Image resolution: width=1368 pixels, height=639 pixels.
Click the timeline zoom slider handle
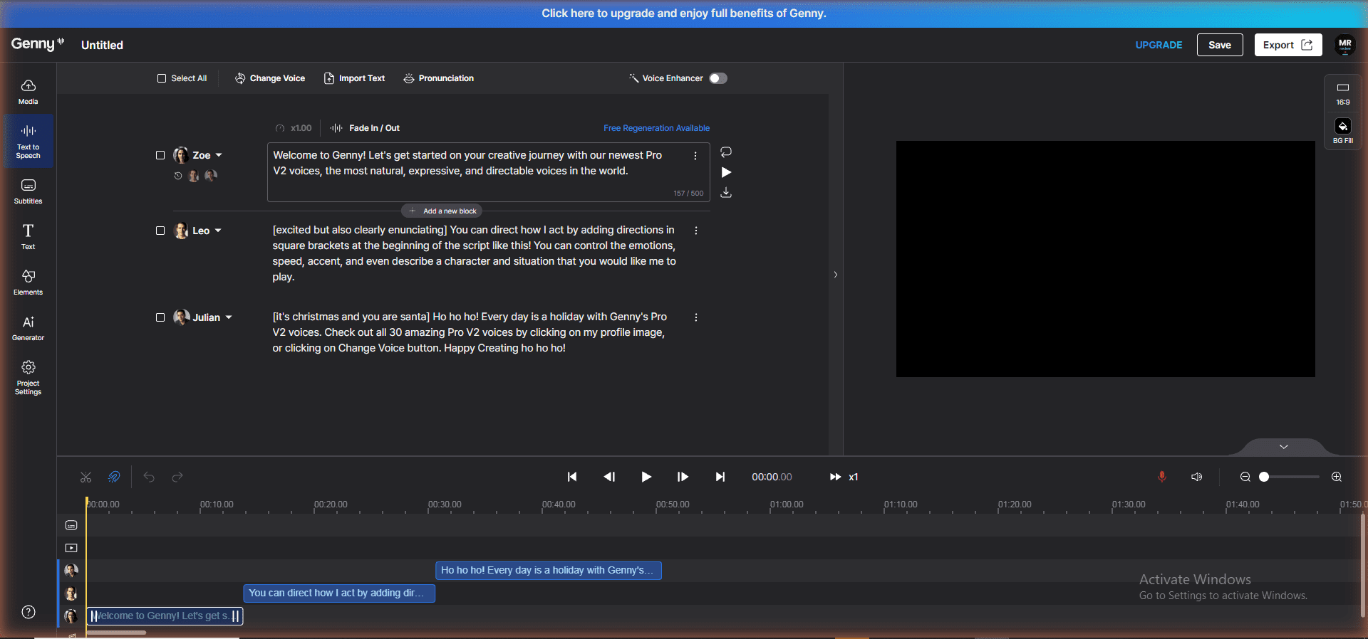pyautogui.click(x=1264, y=477)
